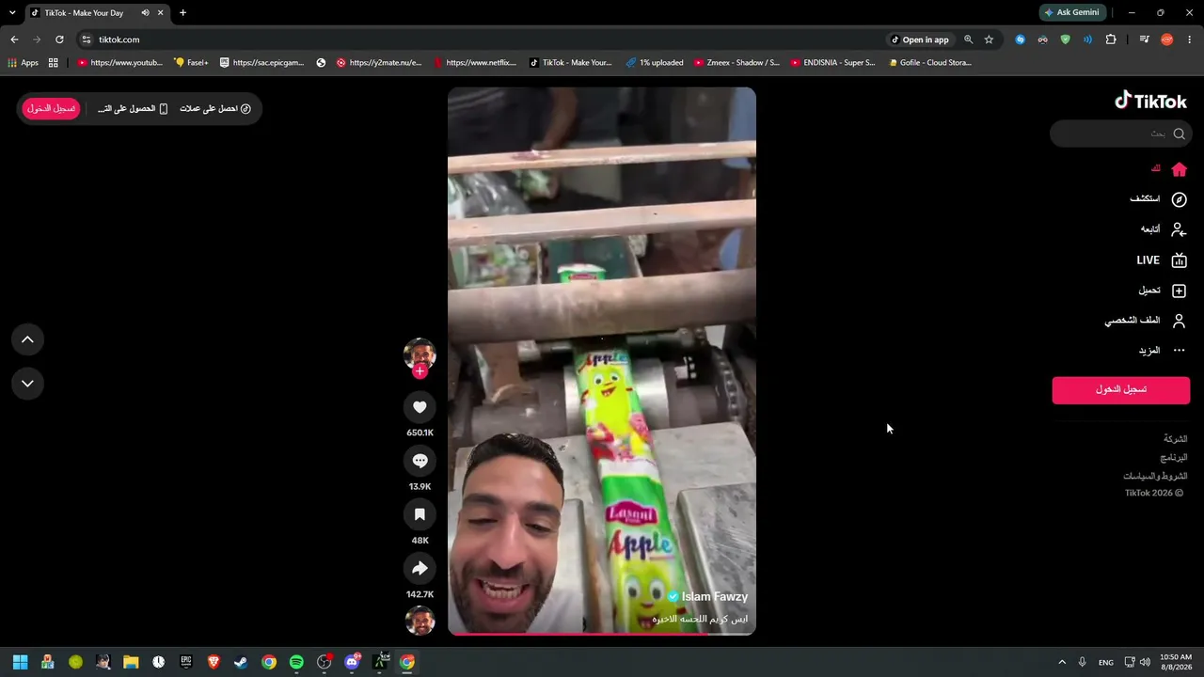The height and width of the screenshot is (677, 1204).
Task: Open the Chrome three-dot menu
Action: pos(1190,39)
